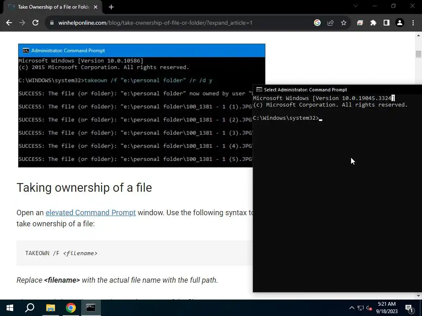This screenshot has width=422, height=316.
Task: Click the Taking ownership of a file heading
Action: click(84, 188)
